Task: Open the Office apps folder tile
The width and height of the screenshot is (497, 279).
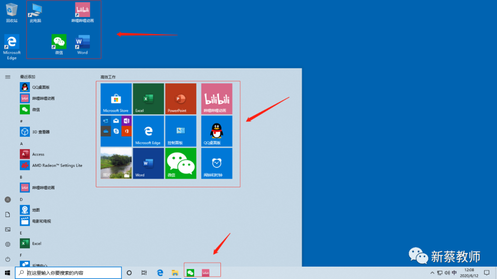Action: tap(116, 131)
